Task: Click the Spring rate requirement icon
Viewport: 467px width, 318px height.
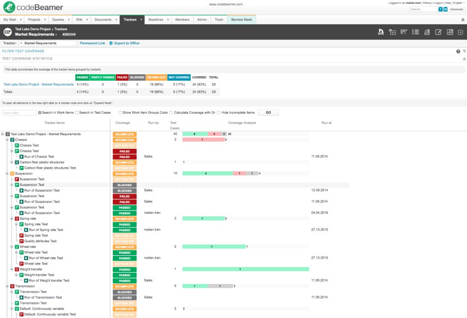Action: pos(17,218)
